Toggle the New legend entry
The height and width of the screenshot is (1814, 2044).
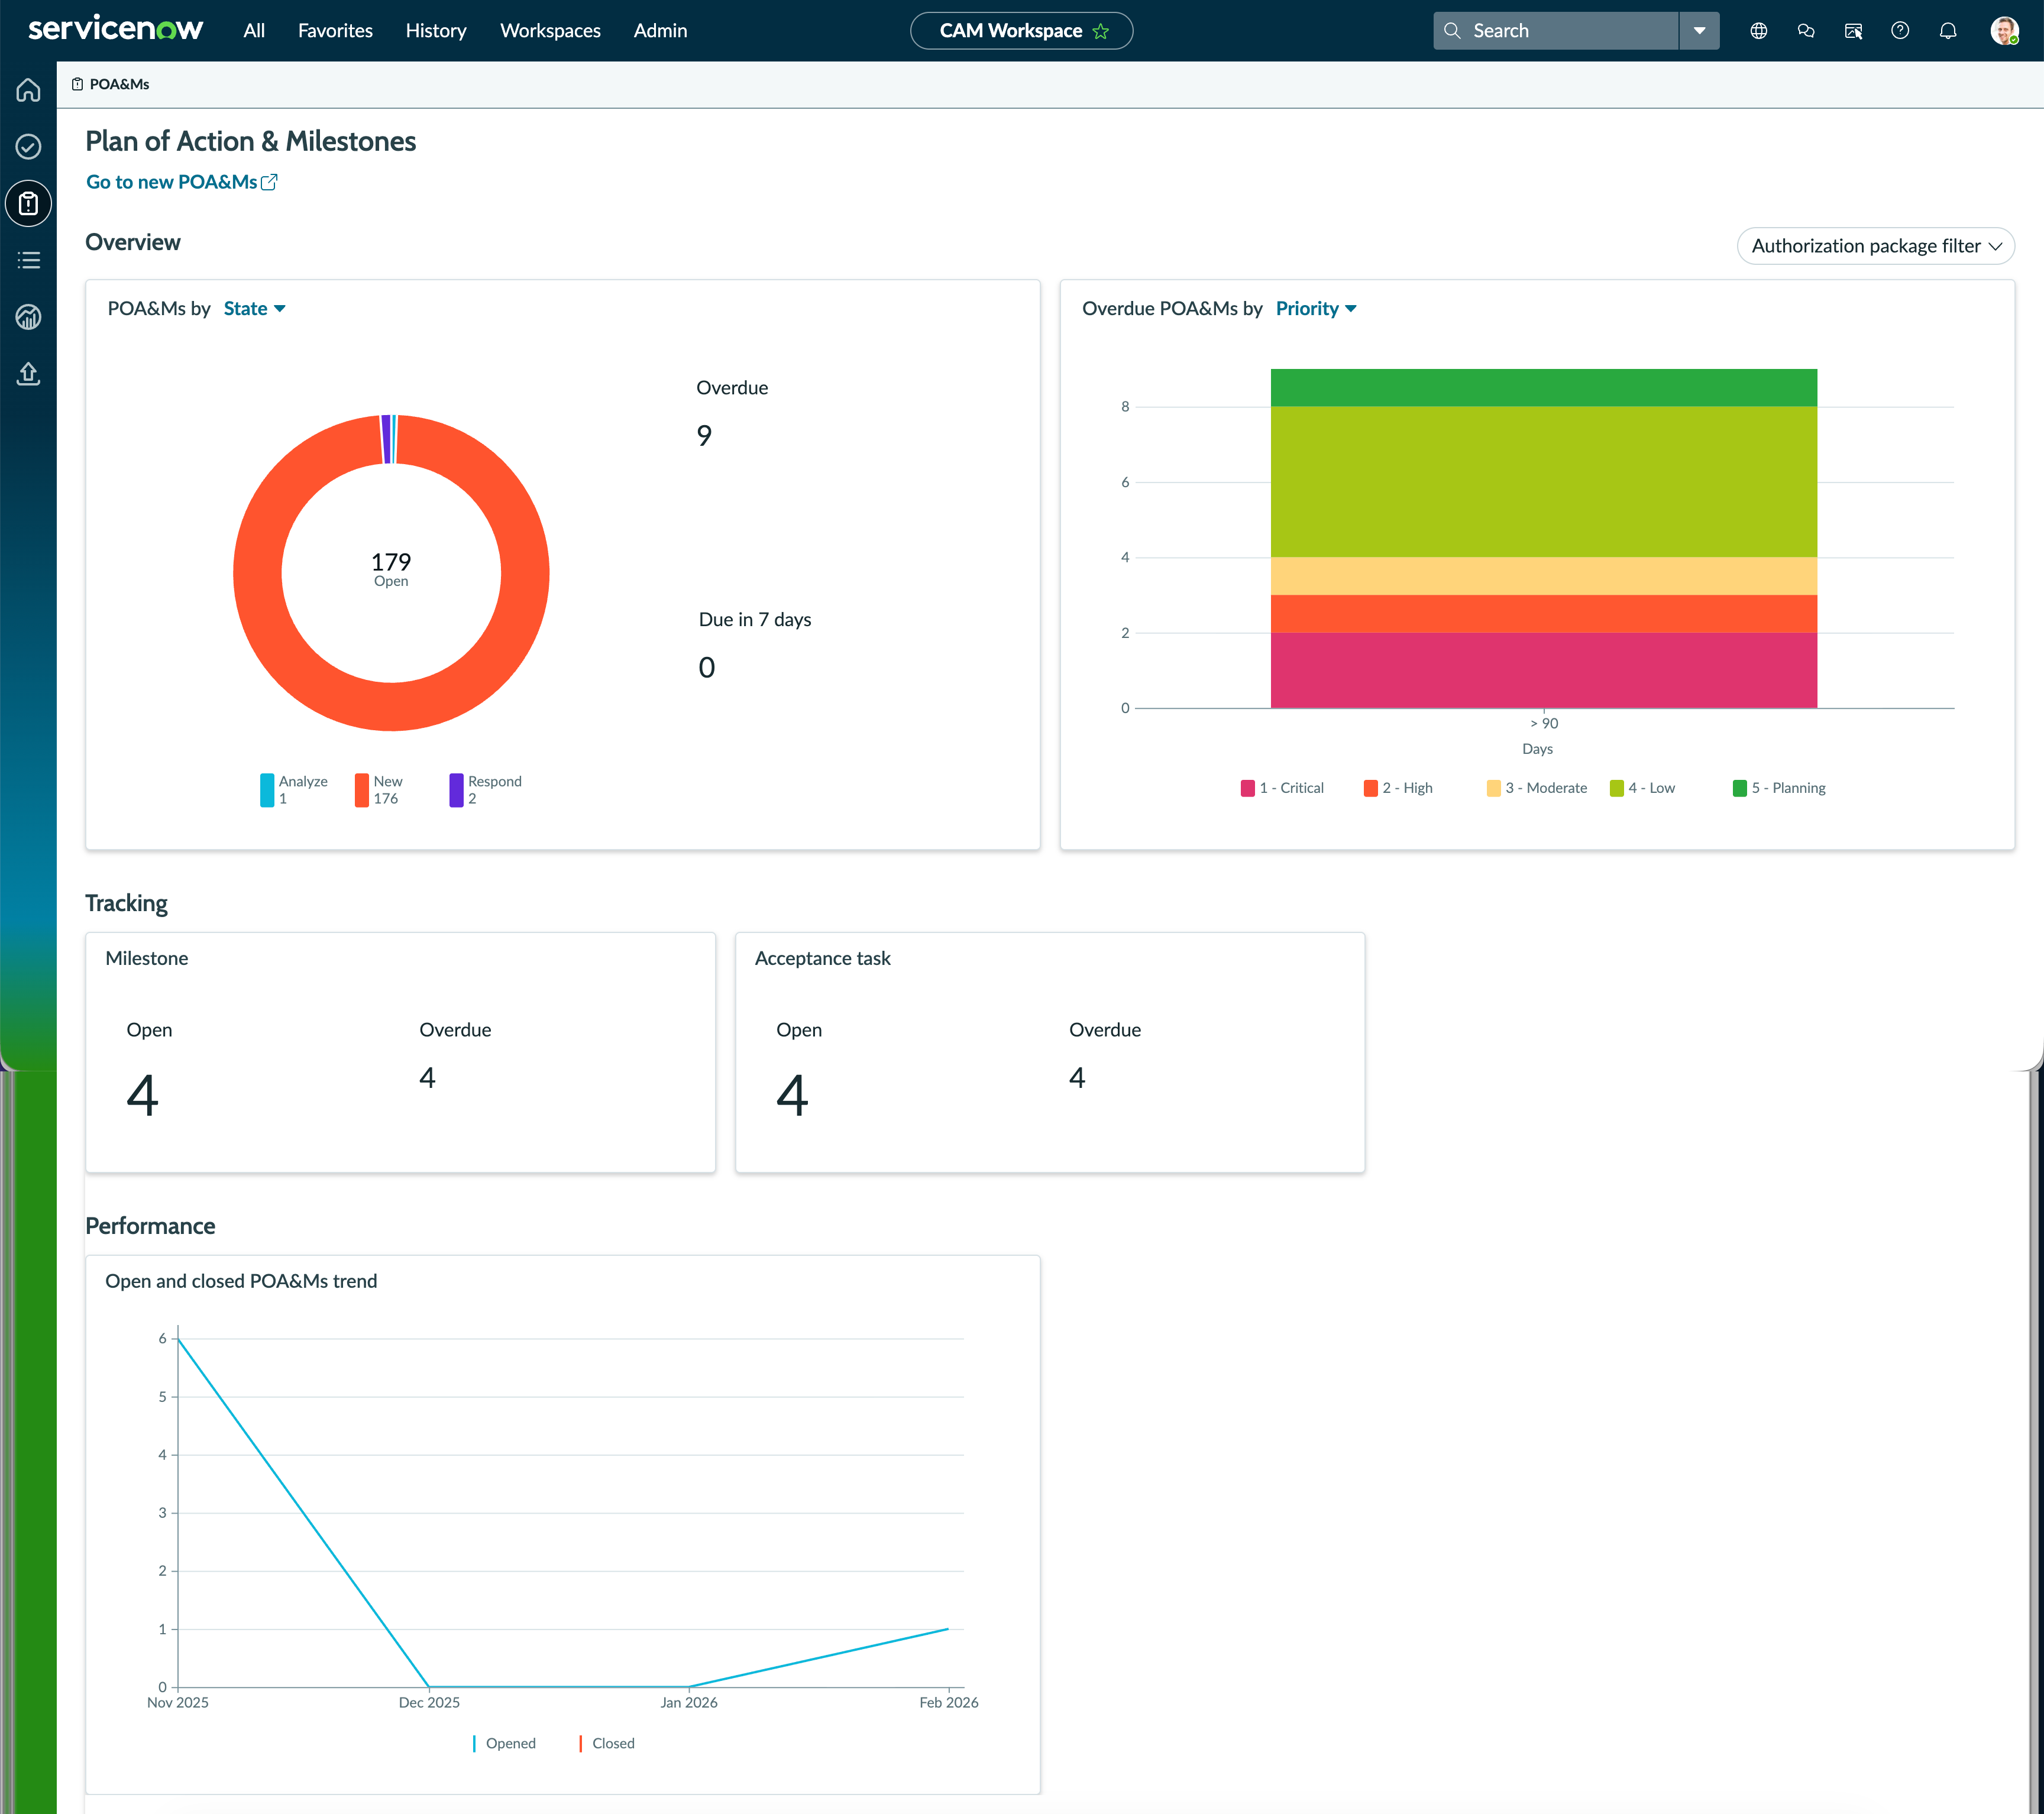(379, 789)
